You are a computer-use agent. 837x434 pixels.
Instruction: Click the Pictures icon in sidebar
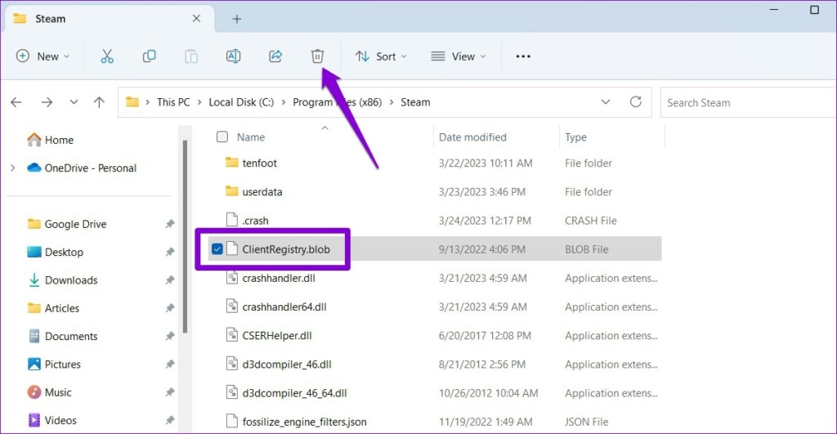pyautogui.click(x=34, y=364)
